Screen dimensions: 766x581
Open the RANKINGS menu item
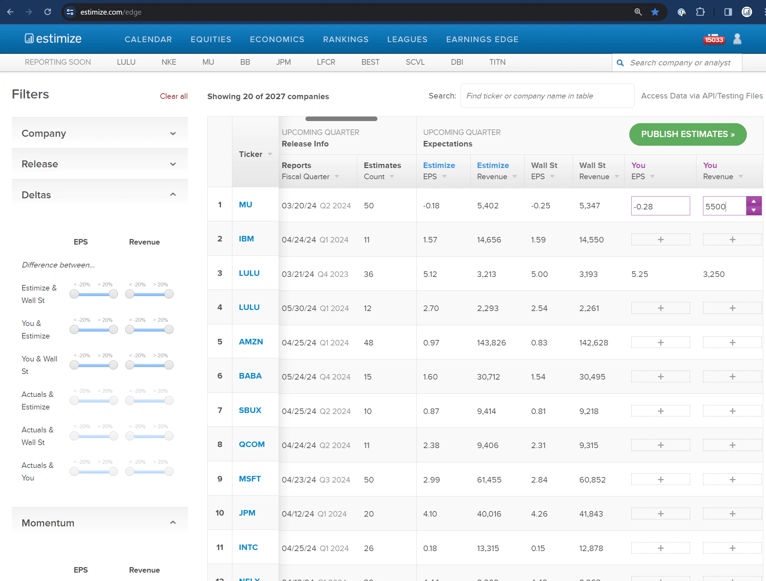pos(345,39)
